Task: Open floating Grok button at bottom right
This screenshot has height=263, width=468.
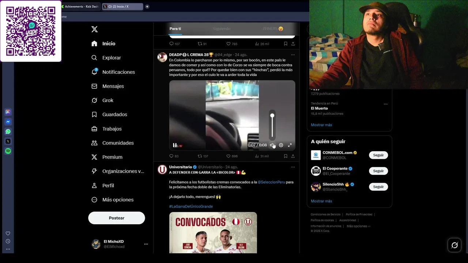Action: tap(454, 245)
